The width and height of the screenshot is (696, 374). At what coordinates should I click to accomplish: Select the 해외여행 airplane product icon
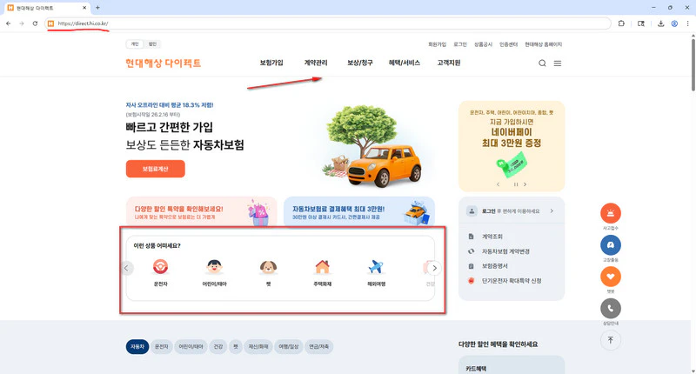pos(376,267)
